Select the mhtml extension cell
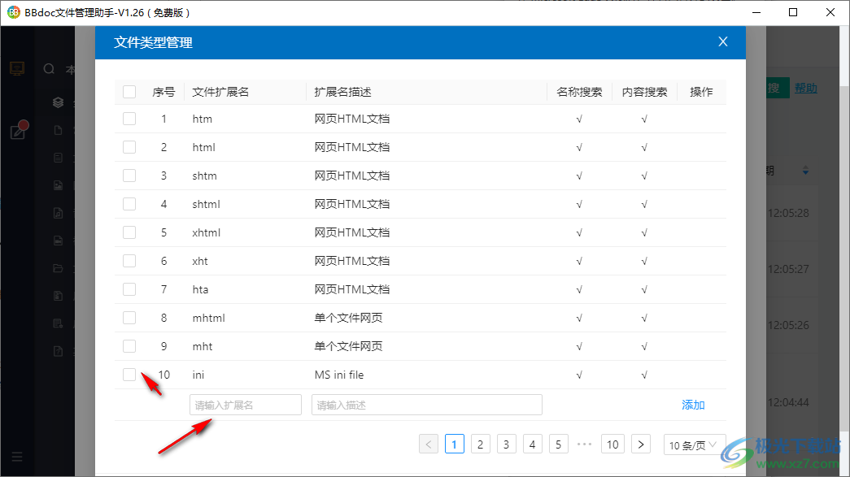This screenshot has height=477, width=850. coord(209,318)
